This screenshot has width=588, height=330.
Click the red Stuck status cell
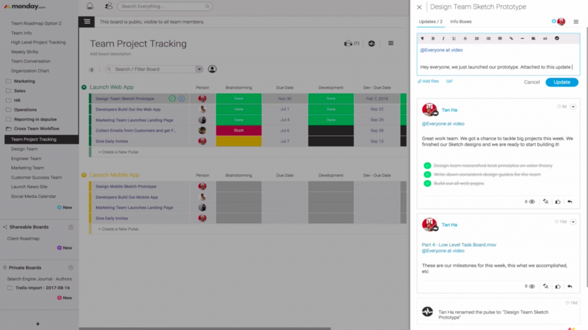pos(238,130)
